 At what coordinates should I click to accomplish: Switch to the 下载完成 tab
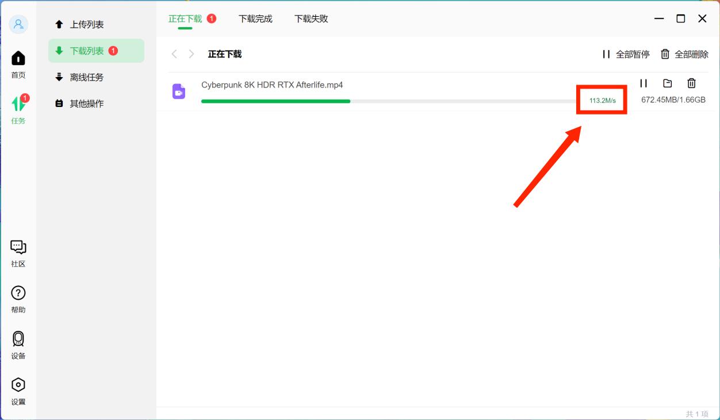[255, 18]
